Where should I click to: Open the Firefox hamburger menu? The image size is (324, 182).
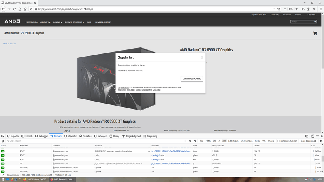pos(321,9)
